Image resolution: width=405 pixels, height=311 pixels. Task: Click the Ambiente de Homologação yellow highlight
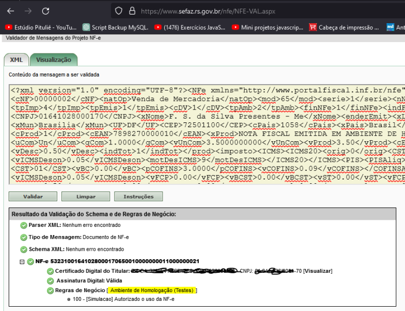coord(152,291)
